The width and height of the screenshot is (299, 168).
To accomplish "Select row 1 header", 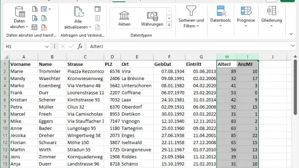I will point(5,64).
